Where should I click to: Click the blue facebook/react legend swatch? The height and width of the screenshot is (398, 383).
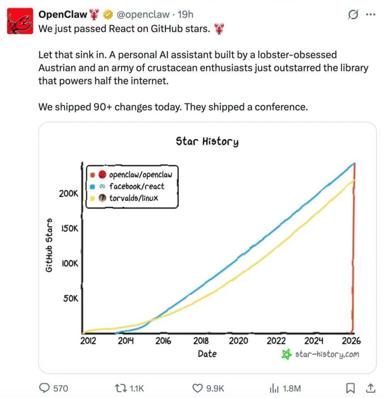coord(93,186)
